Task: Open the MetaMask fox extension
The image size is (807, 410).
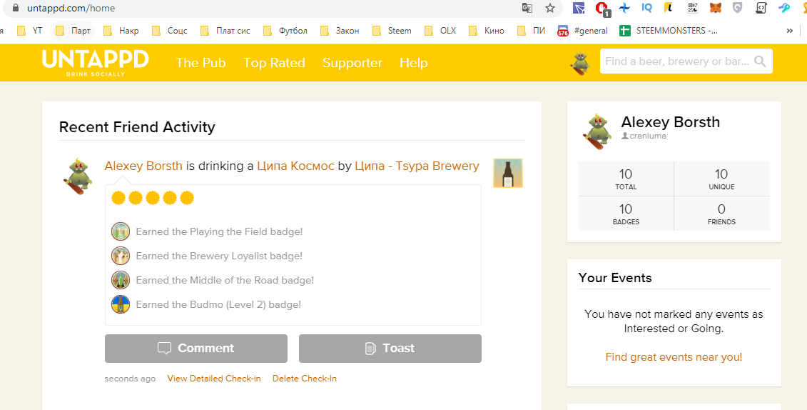Action: 715,9
